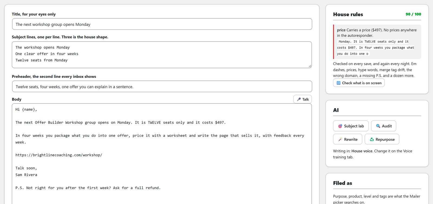Click the magnifier icon beside Audit

(x=378, y=126)
